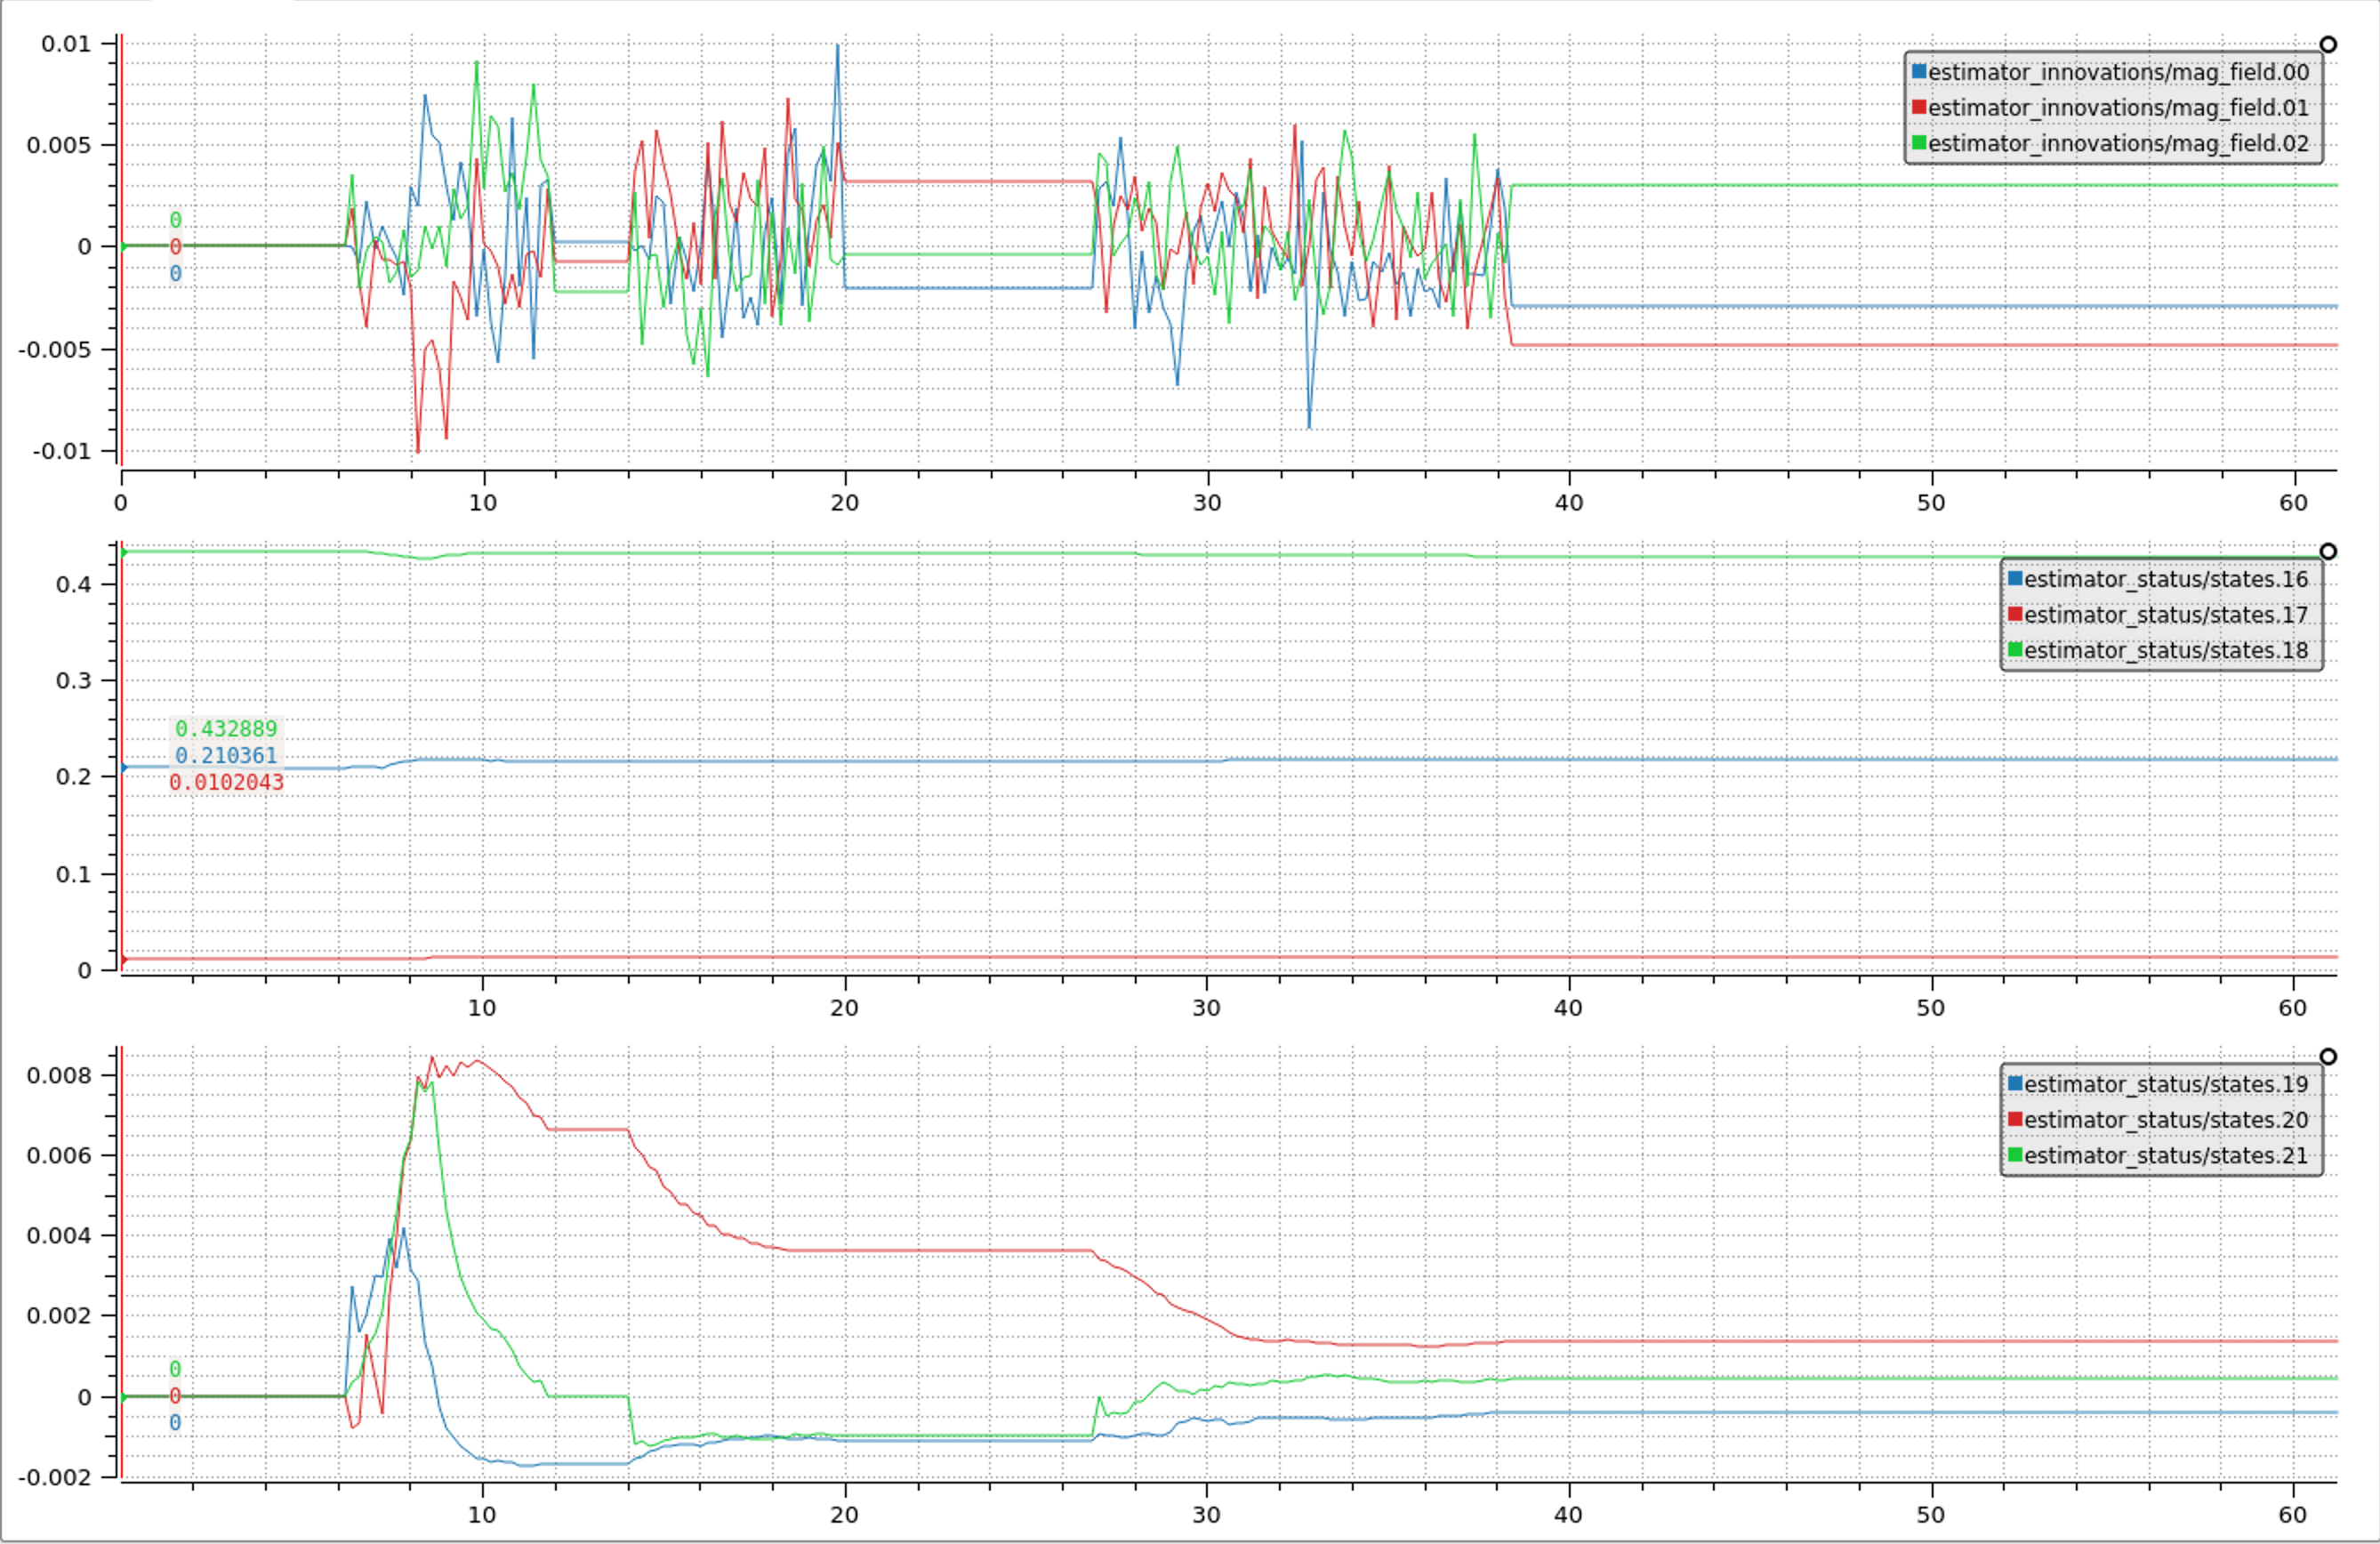The height and width of the screenshot is (1544, 2380).
Task: Click the green 0.432889 tracker value label
Action: click(x=226, y=729)
